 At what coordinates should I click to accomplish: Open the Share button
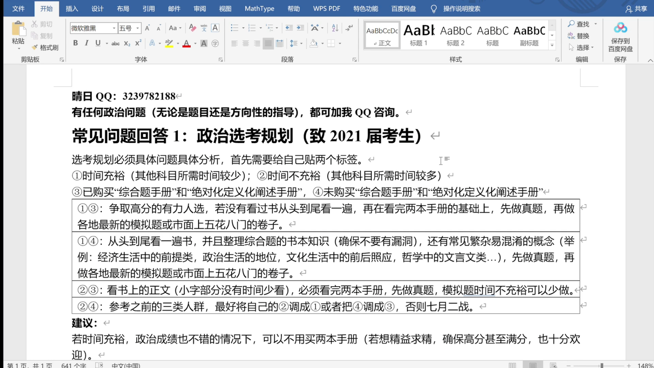tap(636, 9)
